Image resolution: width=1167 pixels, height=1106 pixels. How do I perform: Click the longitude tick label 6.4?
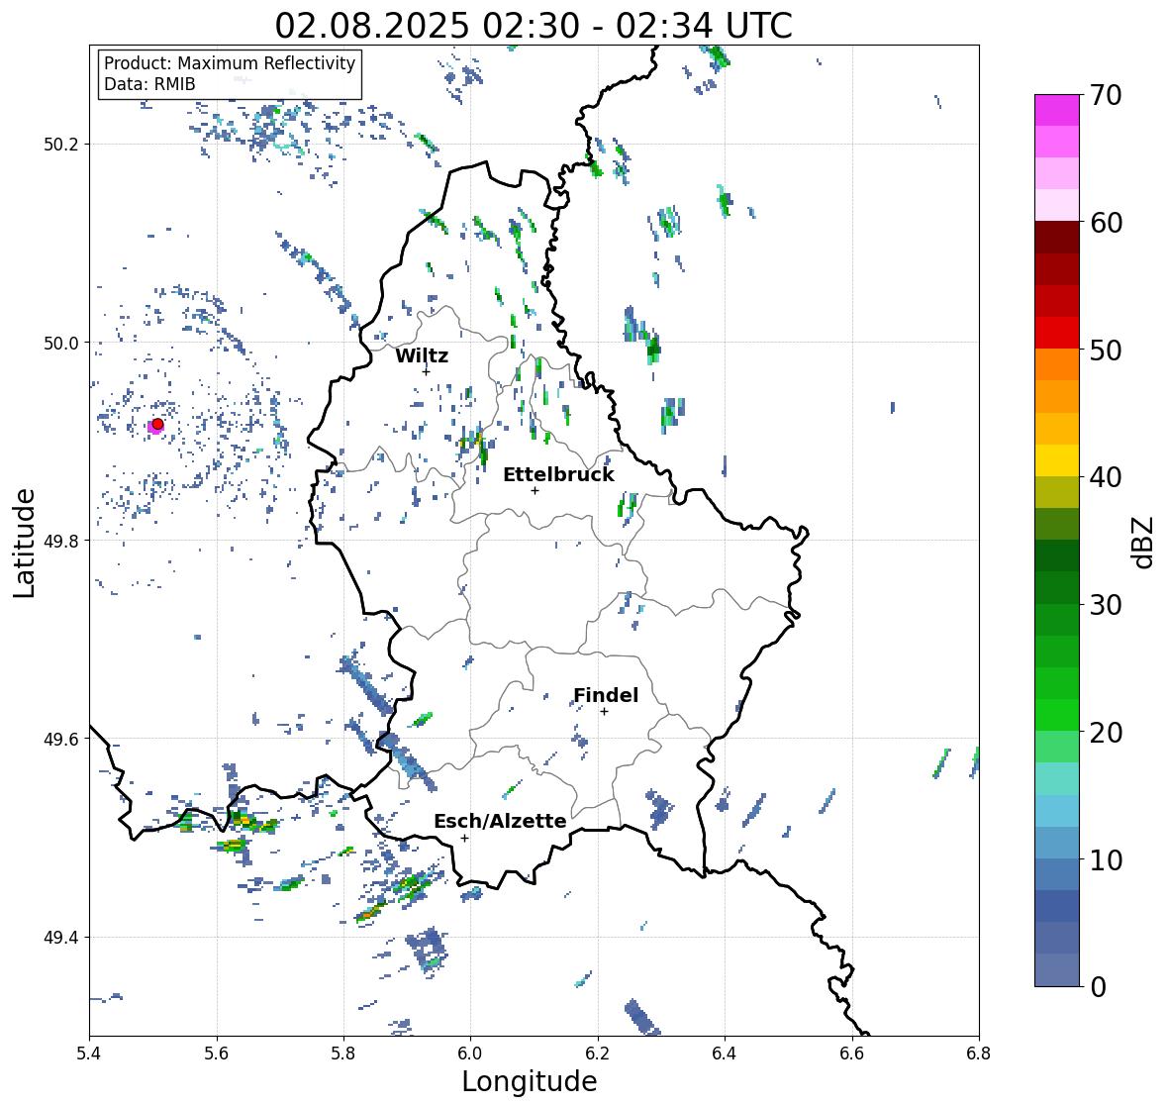725,1054
